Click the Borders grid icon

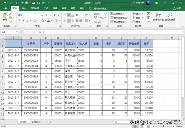tap(35, 20)
